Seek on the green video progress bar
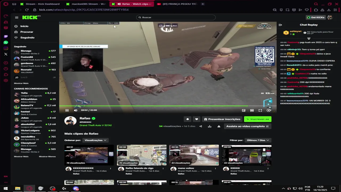Image resolution: width=341 pixels, height=192 pixels. coord(168,106)
